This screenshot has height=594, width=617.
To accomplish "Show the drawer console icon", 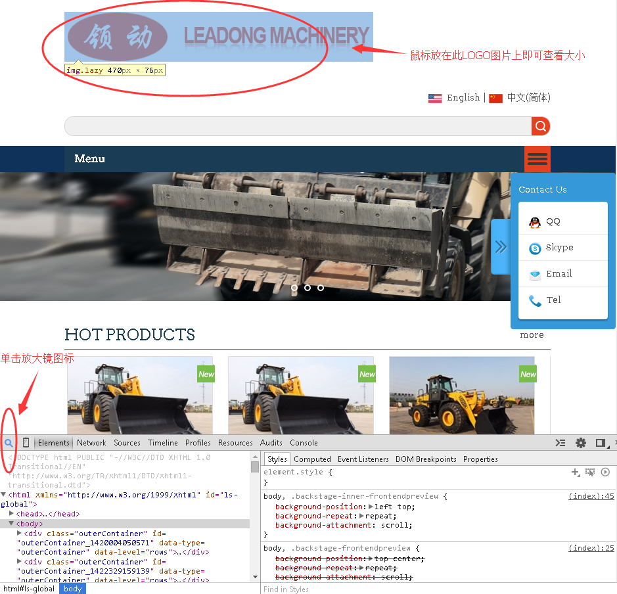I will (560, 443).
